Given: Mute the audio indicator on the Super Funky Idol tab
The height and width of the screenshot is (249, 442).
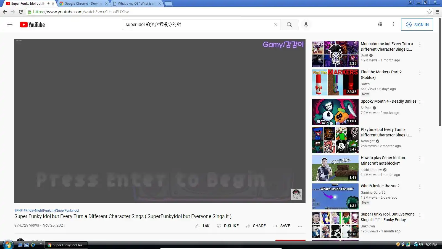Looking at the screenshot, I should [x=49, y=4].
